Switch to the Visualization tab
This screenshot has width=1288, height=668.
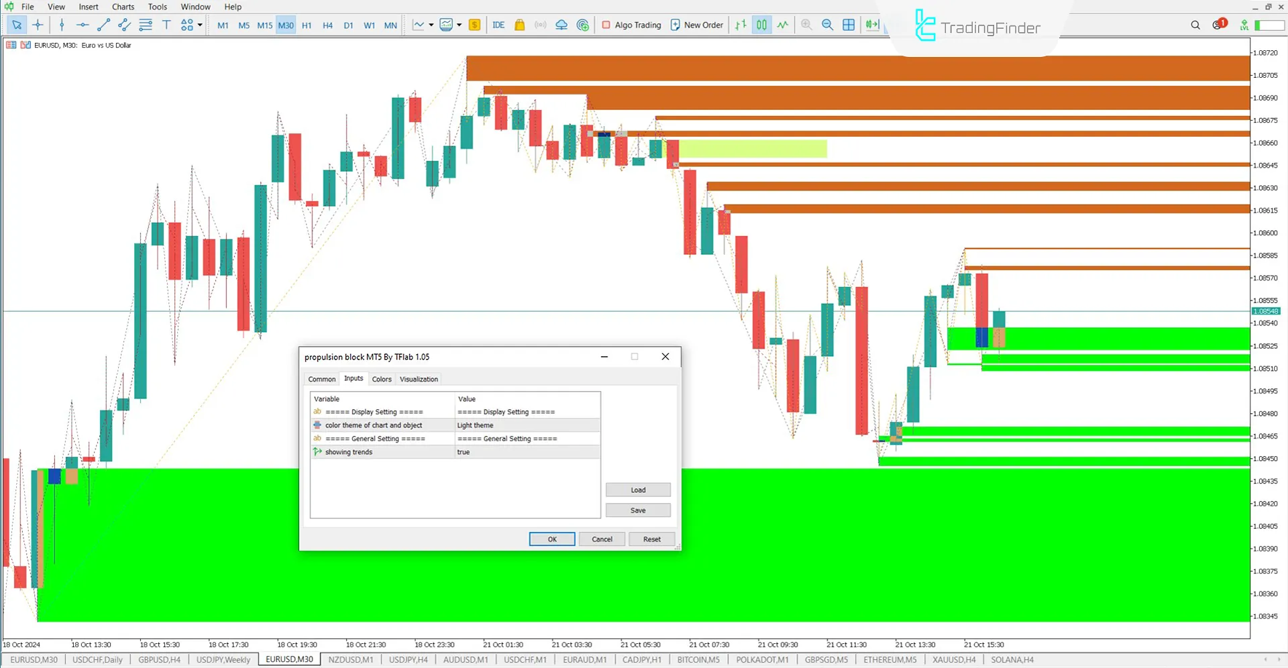(419, 379)
